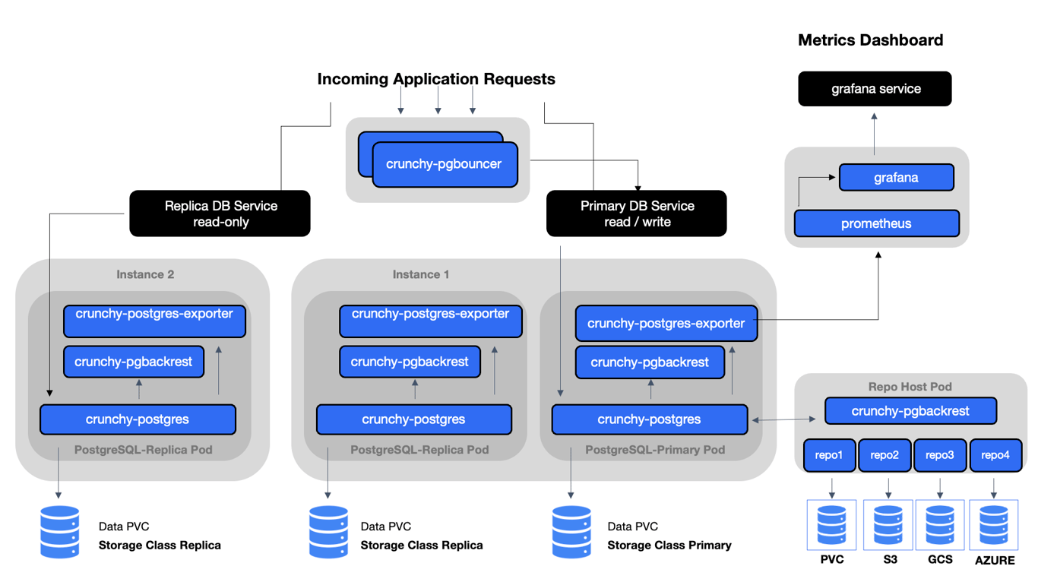Select the Incoming Application Requests title
Image resolution: width=1038 pixels, height=582 pixels.
click(436, 79)
